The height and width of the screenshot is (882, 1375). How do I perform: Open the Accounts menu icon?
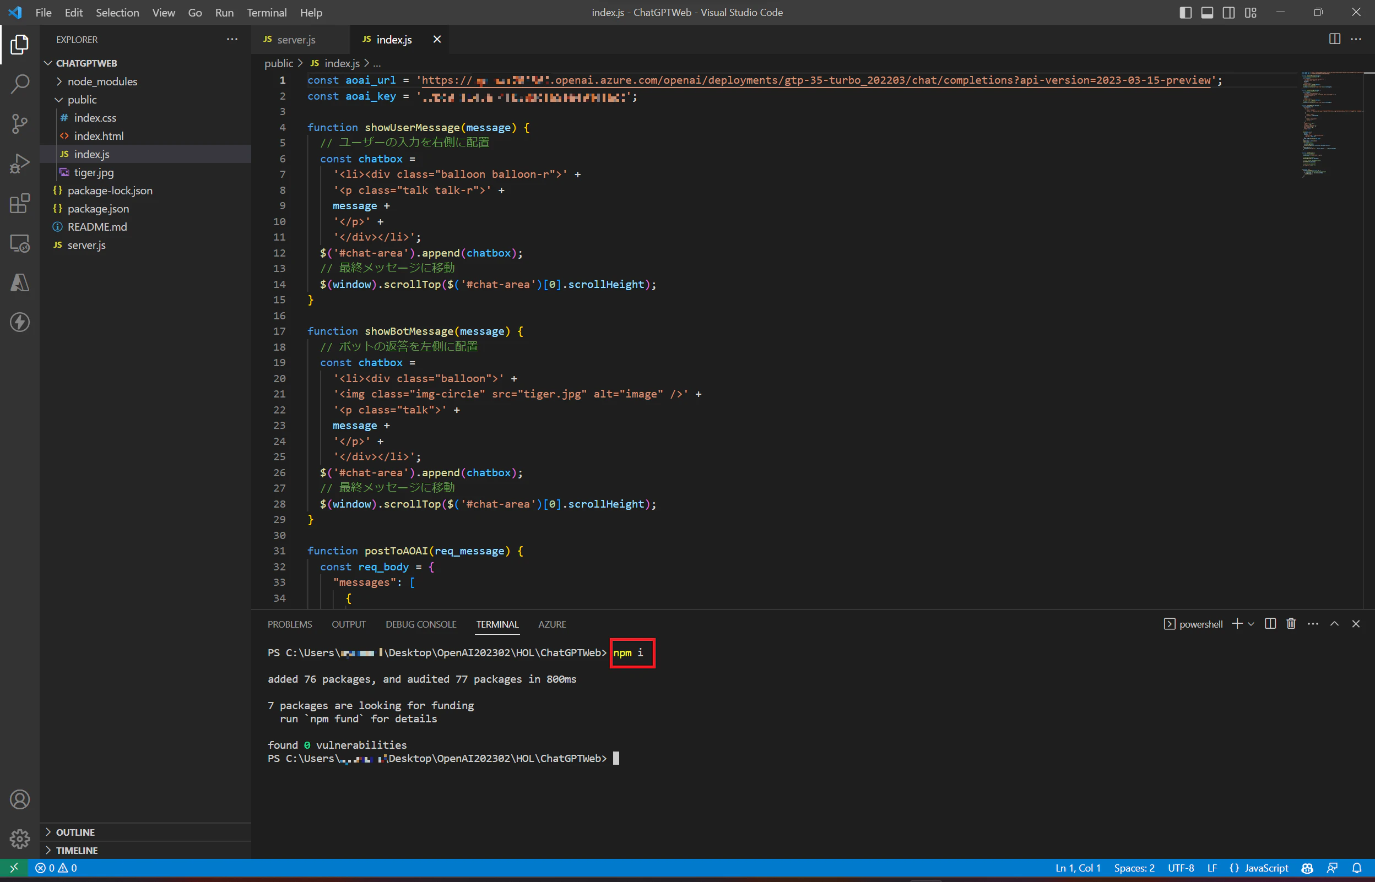tap(19, 799)
